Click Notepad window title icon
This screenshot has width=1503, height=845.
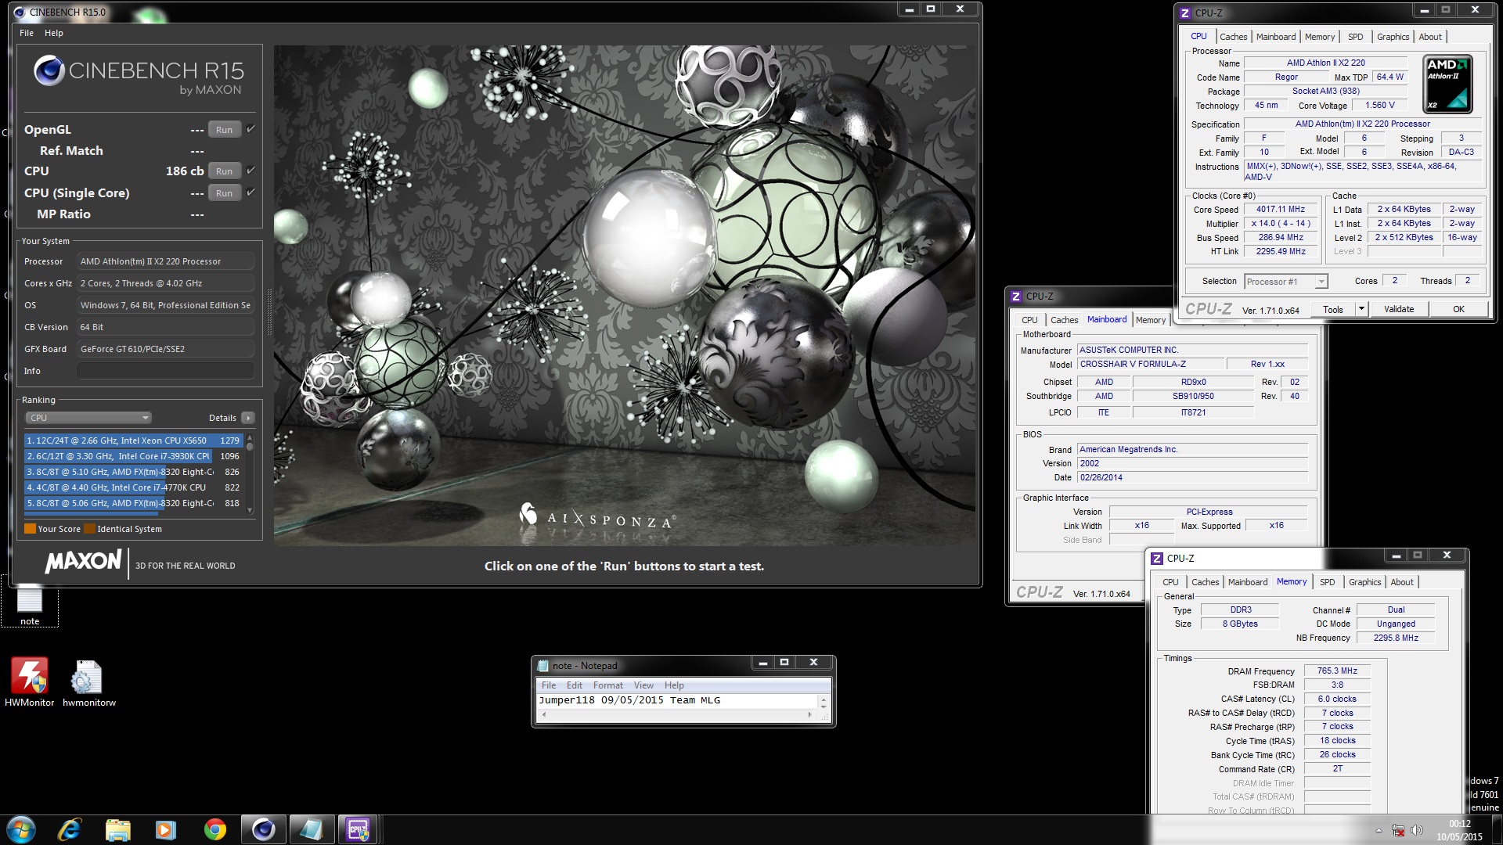[543, 666]
